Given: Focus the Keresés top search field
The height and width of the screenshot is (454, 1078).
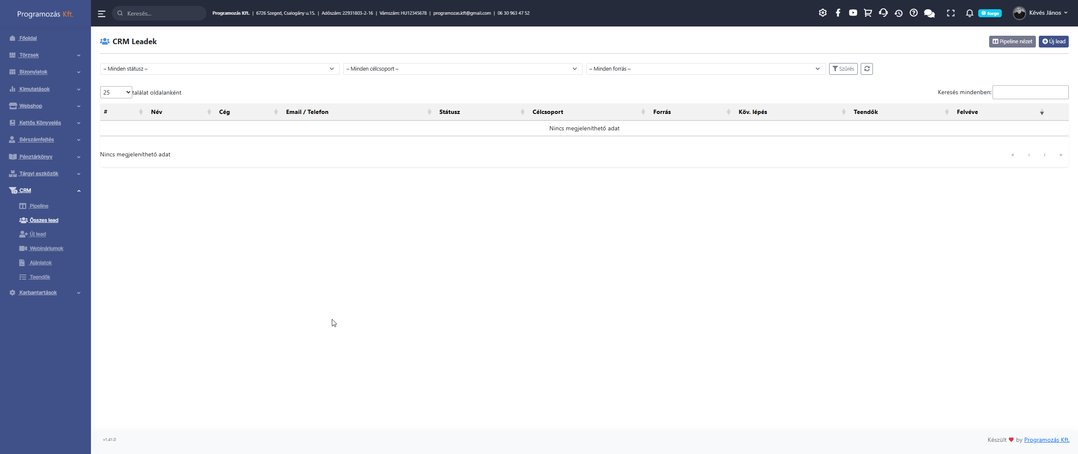Looking at the screenshot, I should [159, 13].
